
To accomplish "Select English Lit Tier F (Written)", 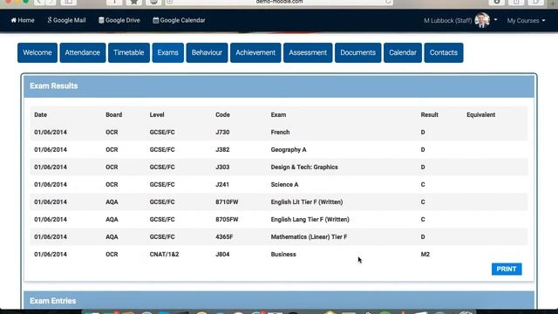I will pyautogui.click(x=307, y=201).
